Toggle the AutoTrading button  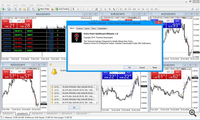[x=62, y=9]
